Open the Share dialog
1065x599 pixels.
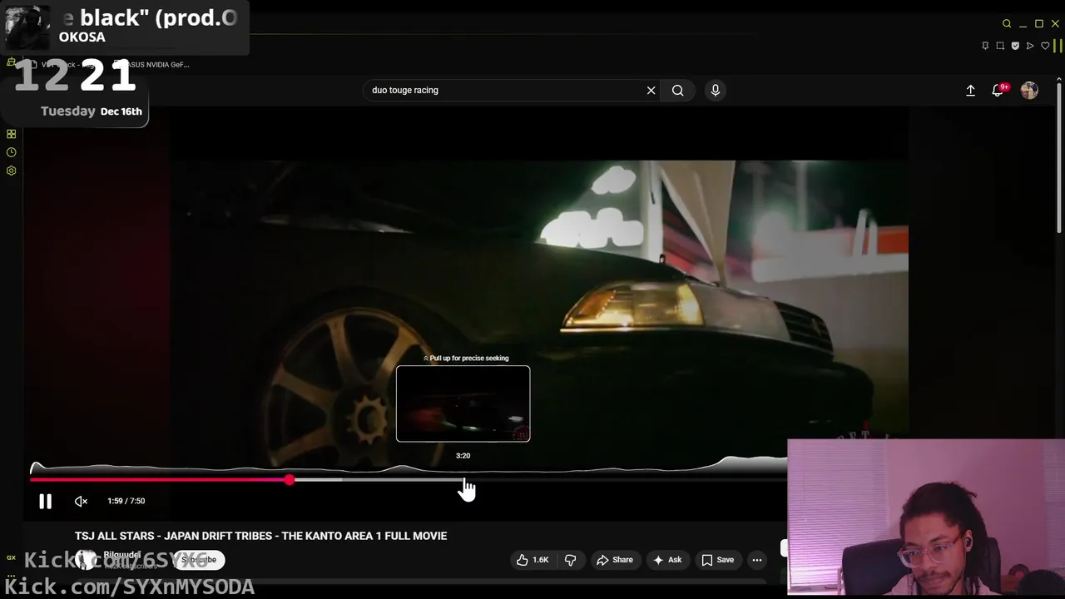tap(614, 560)
